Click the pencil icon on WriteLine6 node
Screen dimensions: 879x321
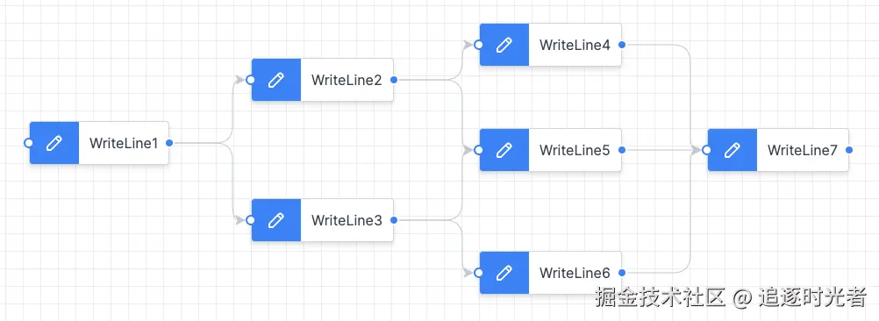[504, 273]
